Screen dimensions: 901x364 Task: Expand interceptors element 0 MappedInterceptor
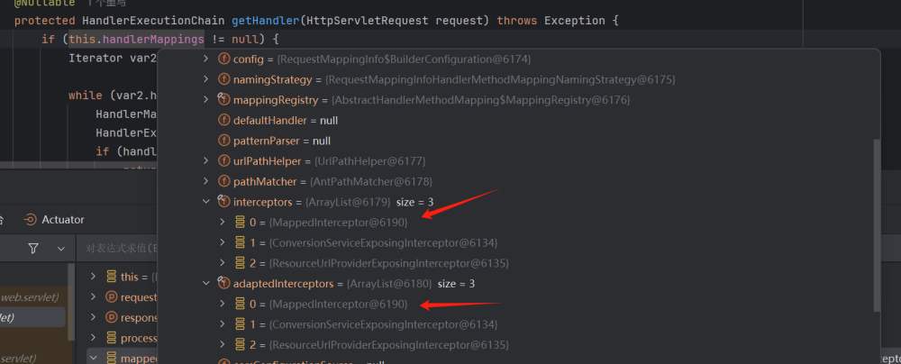point(223,222)
